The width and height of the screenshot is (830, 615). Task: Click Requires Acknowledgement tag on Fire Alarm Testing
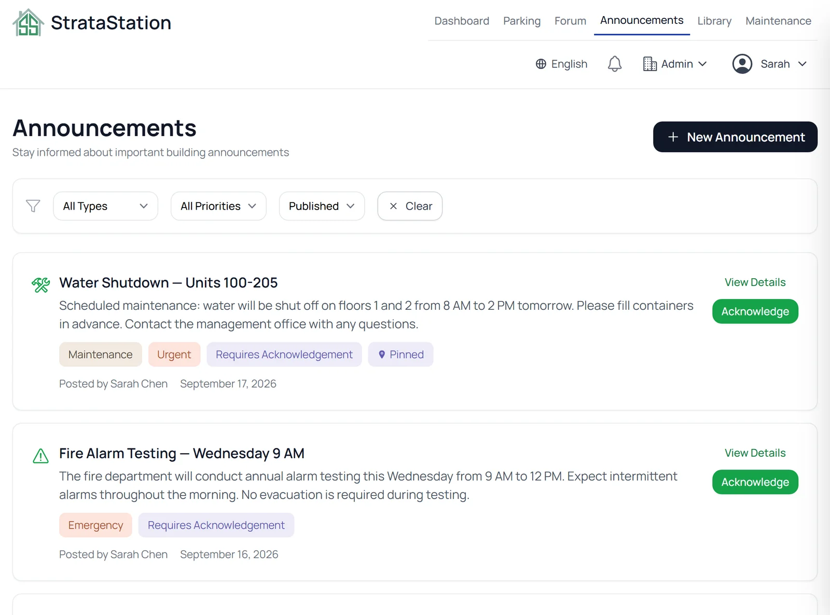click(x=216, y=525)
